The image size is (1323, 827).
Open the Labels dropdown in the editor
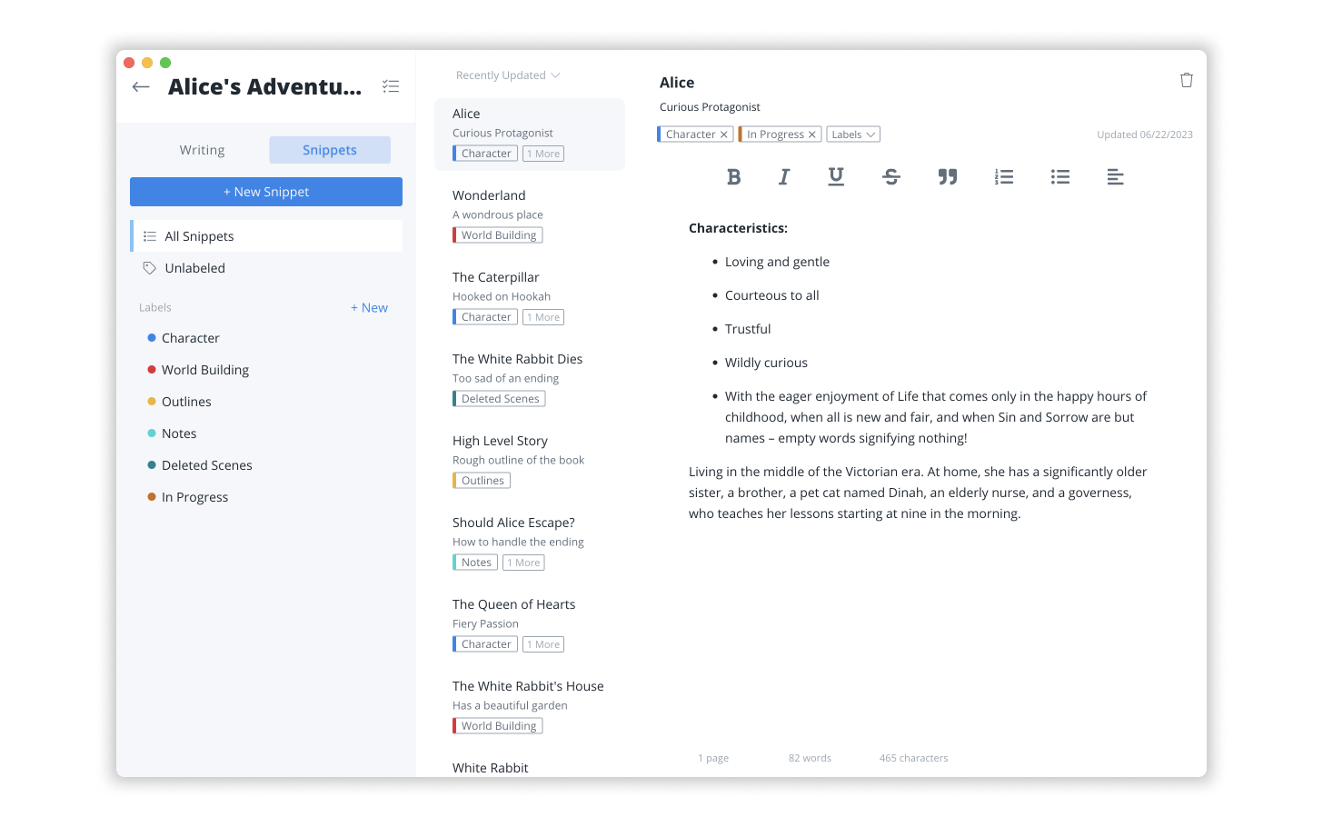[x=853, y=135]
